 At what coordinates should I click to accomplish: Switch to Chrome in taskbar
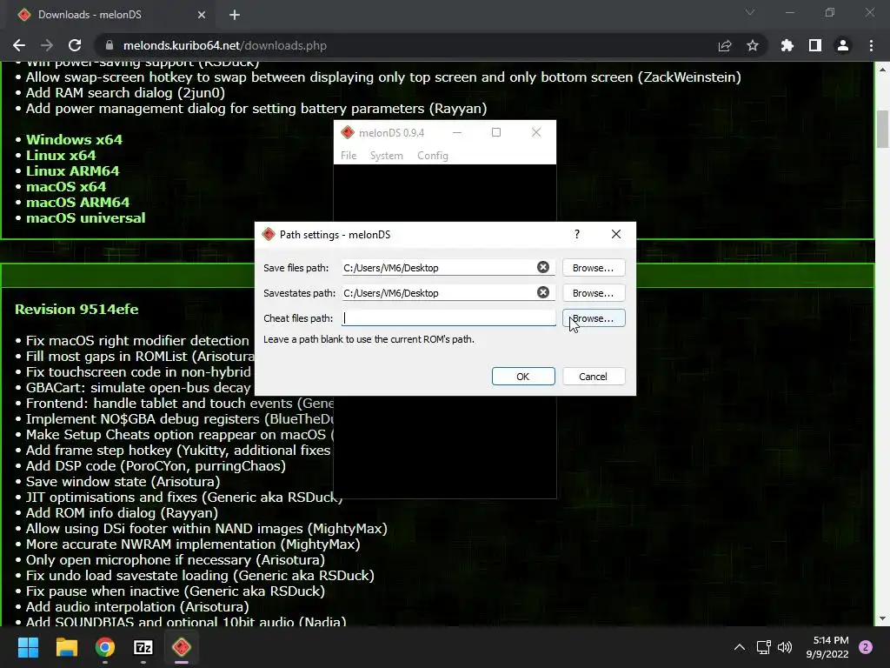(x=105, y=647)
